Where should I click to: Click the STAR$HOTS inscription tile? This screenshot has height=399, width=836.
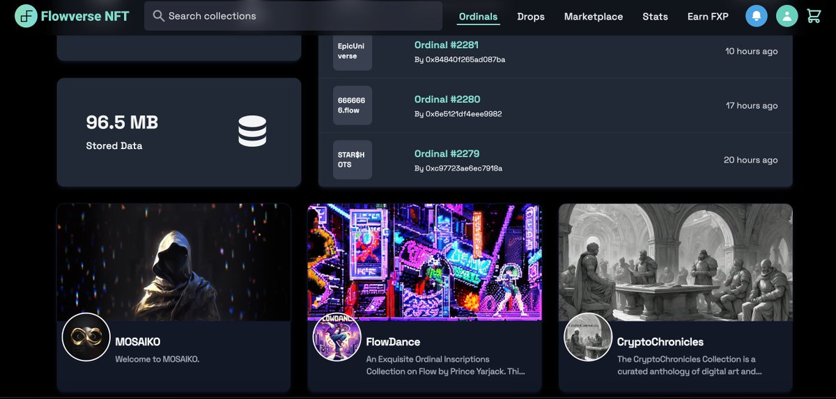353,159
